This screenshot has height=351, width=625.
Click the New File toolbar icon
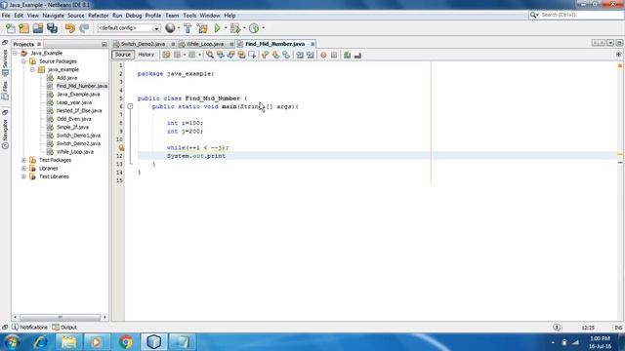click(11, 28)
